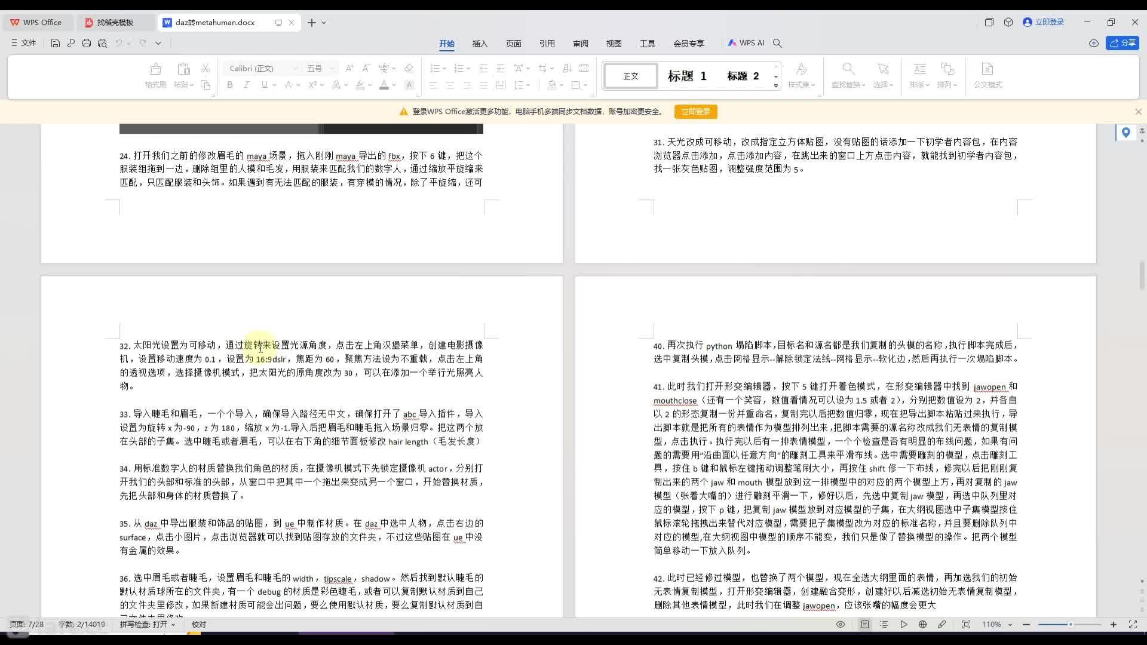Toggle Superscript formatting
The image size is (1147, 645).
pyautogui.click(x=312, y=85)
